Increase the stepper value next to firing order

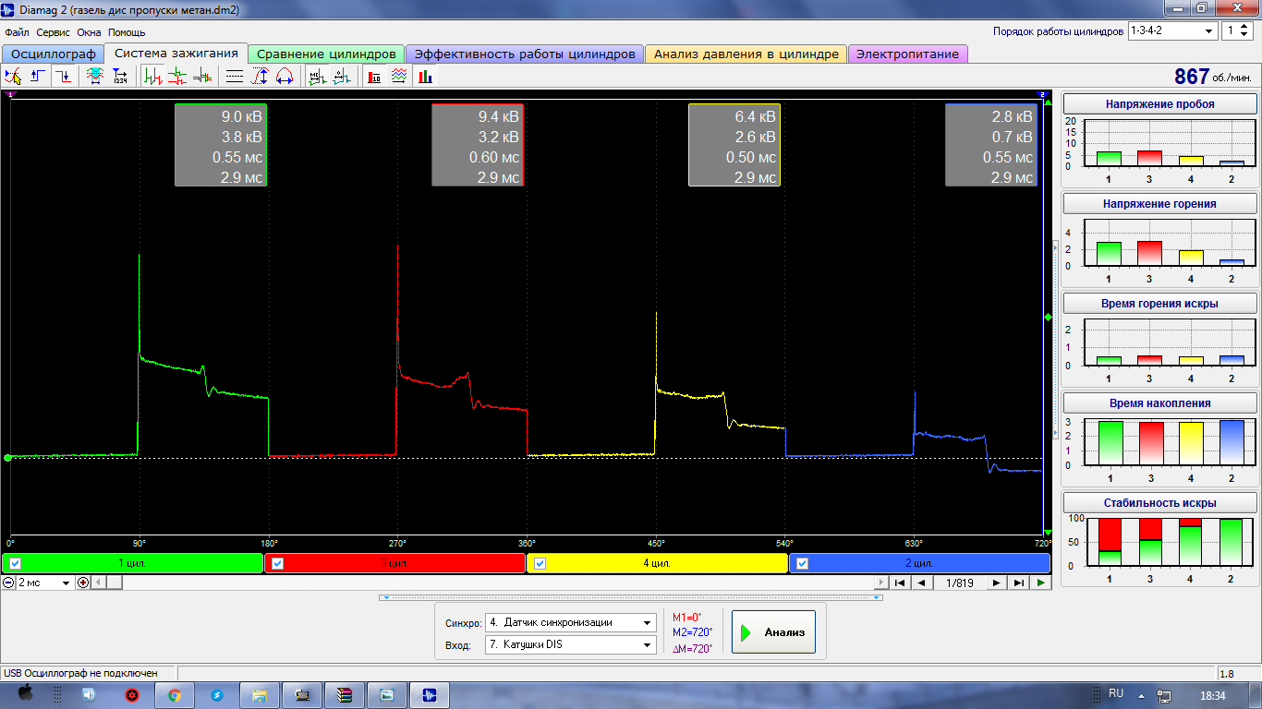(x=1245, y=27)
